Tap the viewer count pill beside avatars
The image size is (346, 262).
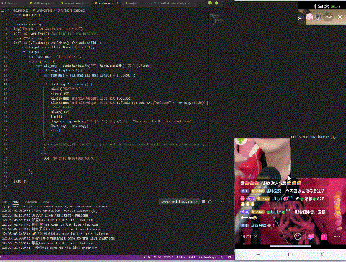[x=329, y=17]
